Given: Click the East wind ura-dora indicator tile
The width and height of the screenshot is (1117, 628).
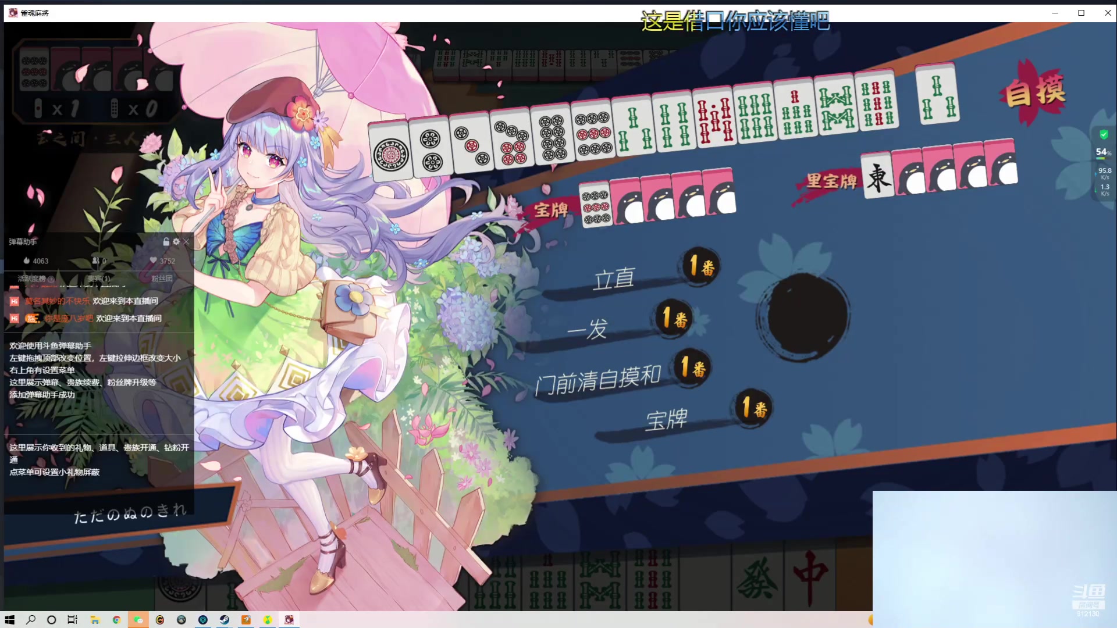Looking at the screenshot, I should [x=878, y=176].
